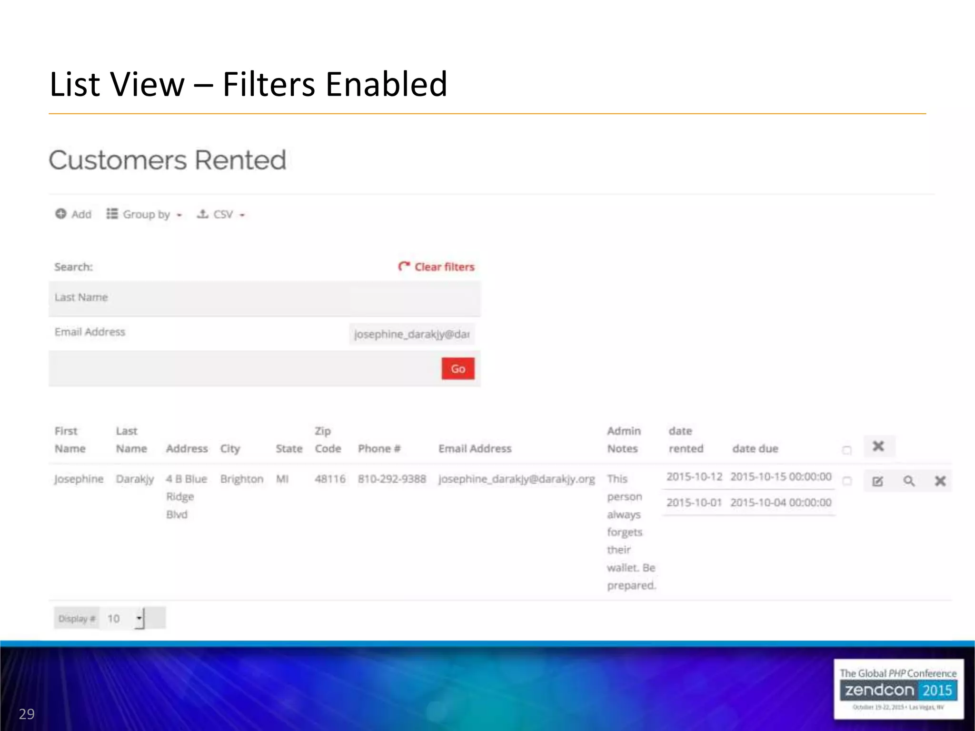Image resolution: width=975 pixels, height=731 pixels.
Task: Check the checkbox for Josephine Darakjy's row
Action: point(846,481)
